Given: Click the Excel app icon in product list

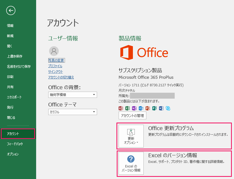Looking at the screenshot, I should [128, 108].
